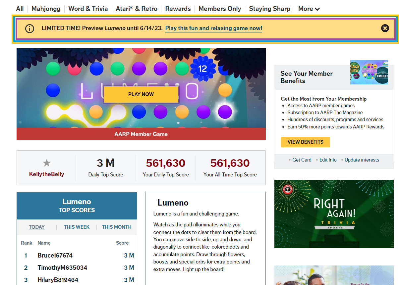
Task: Switch top scores to THIS WEEK tab
Action: pyautogui.click(x=77, y=227)
